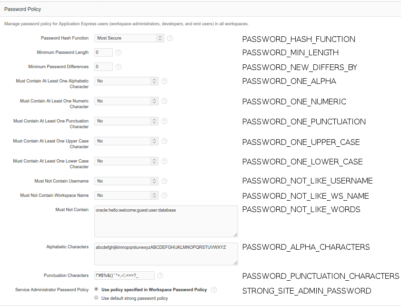
Task: Open help for Minimum Password Length
Action: (x=118, y=52)
